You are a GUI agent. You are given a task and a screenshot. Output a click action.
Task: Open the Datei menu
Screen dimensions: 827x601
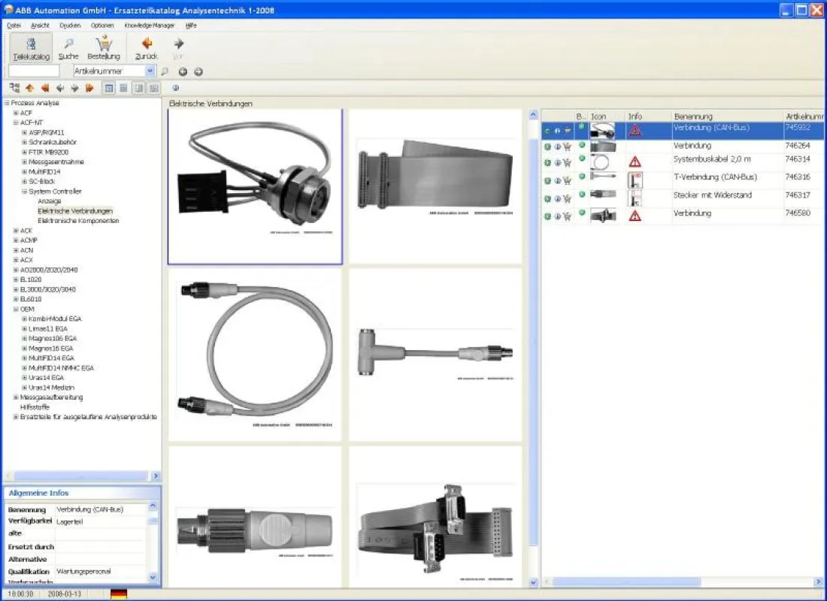14,26
